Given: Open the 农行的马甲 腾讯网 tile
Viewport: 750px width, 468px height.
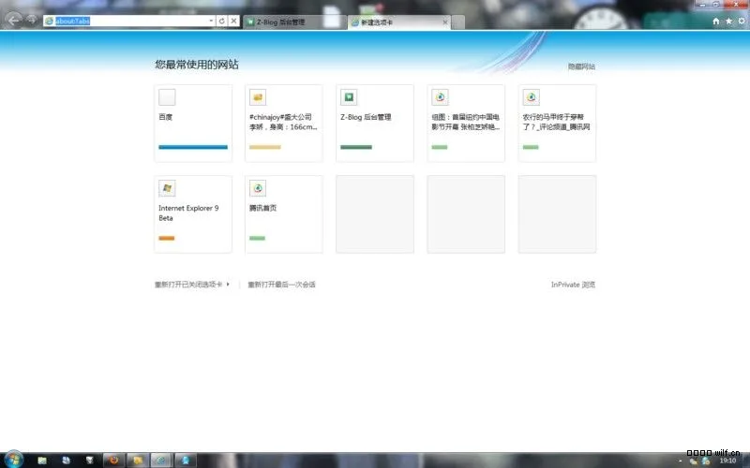Looking at the screenshot, I should [557, 124].
